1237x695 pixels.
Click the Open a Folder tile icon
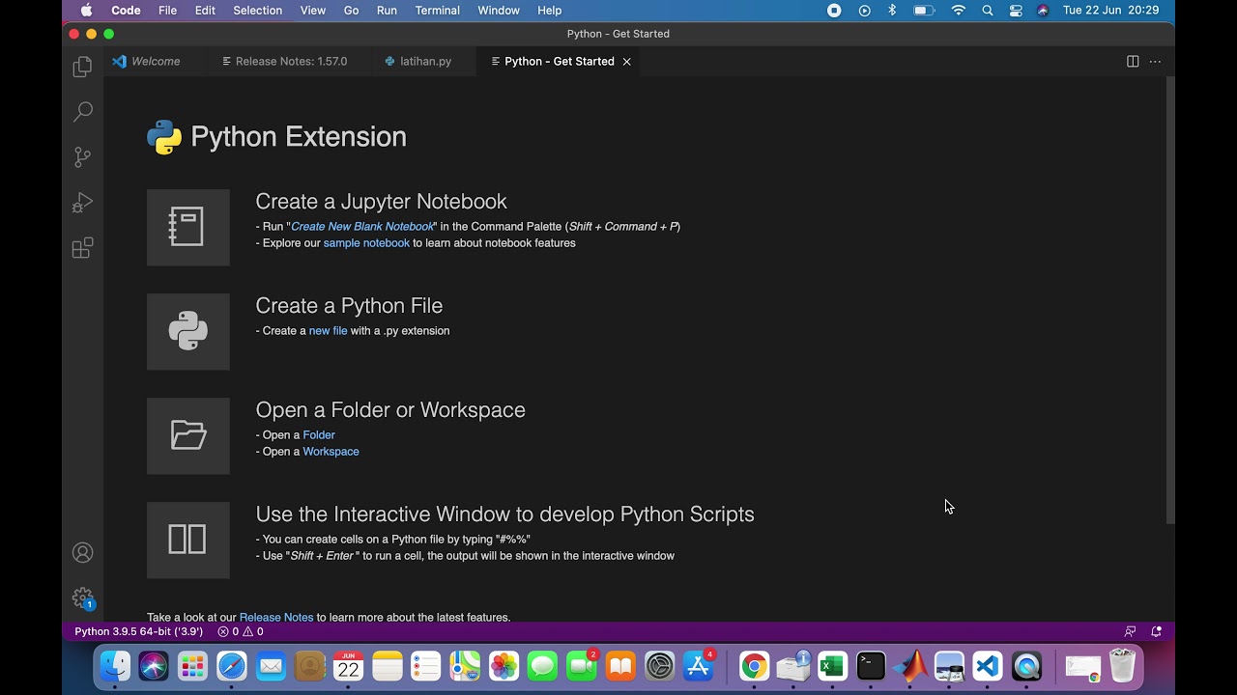click(x=188, y=435)
